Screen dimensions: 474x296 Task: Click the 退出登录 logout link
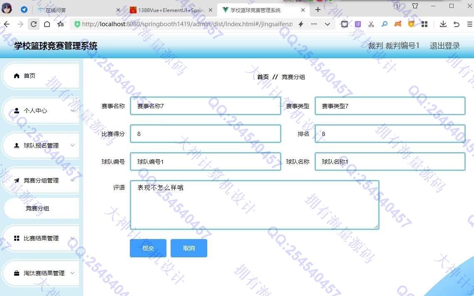[x=445, y=46]
